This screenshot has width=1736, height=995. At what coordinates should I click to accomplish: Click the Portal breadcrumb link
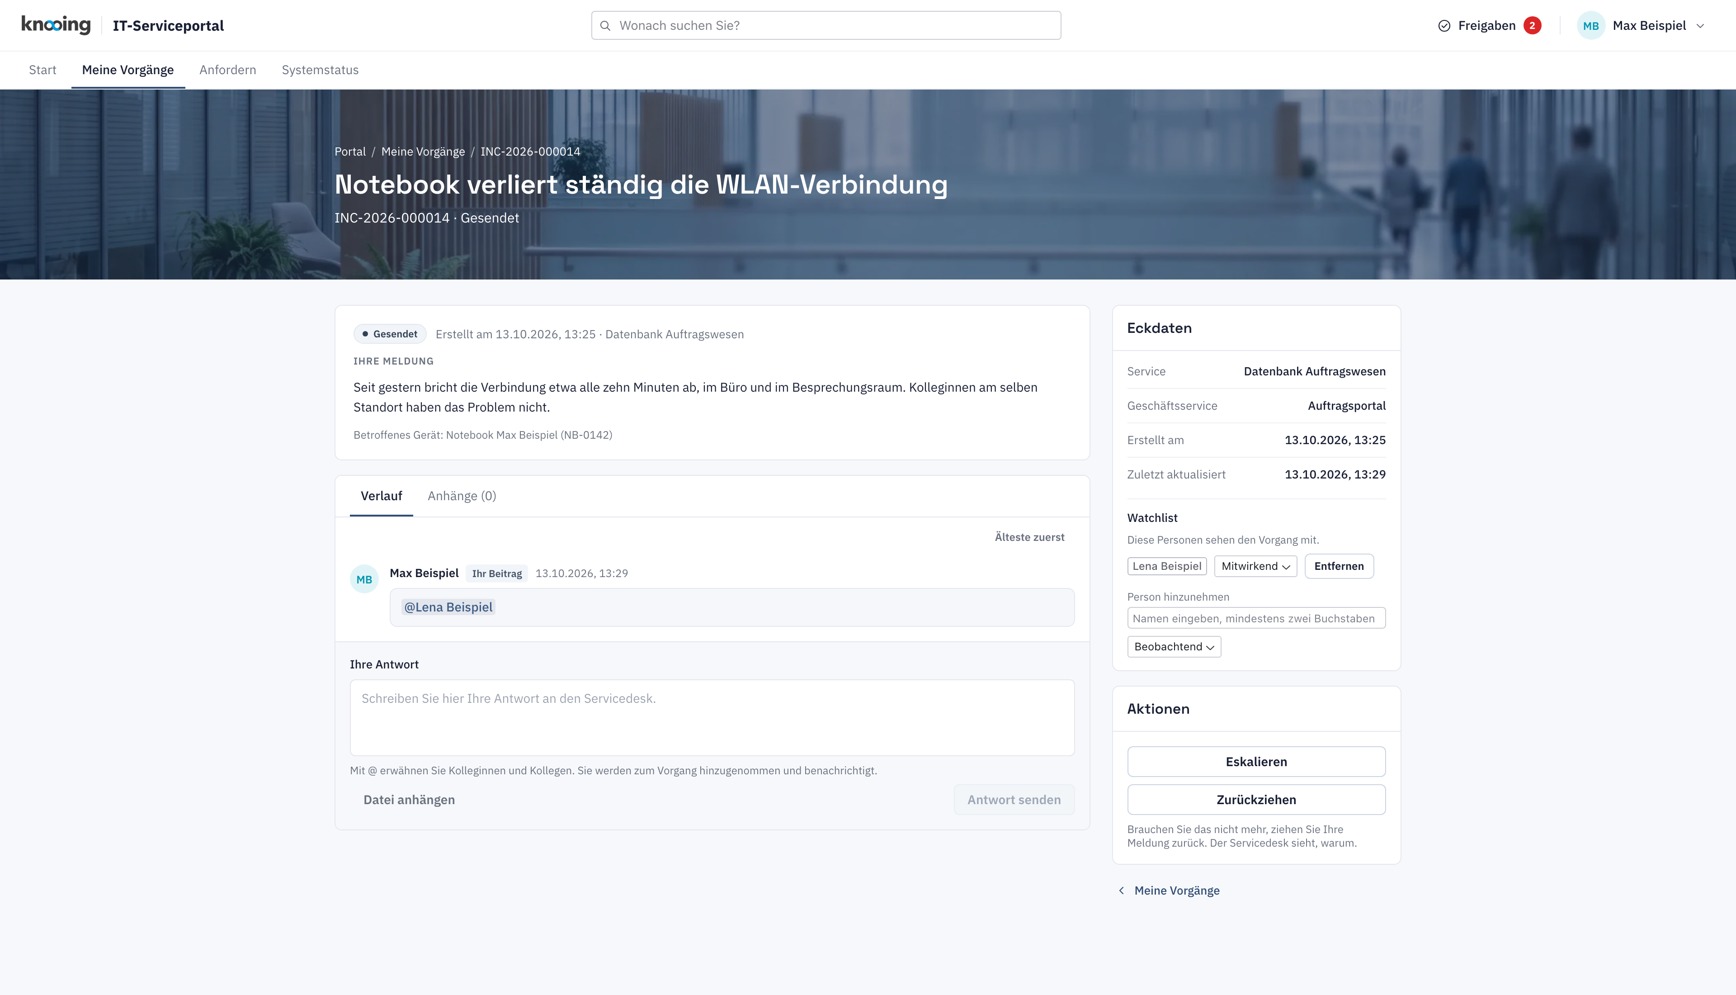349,152
